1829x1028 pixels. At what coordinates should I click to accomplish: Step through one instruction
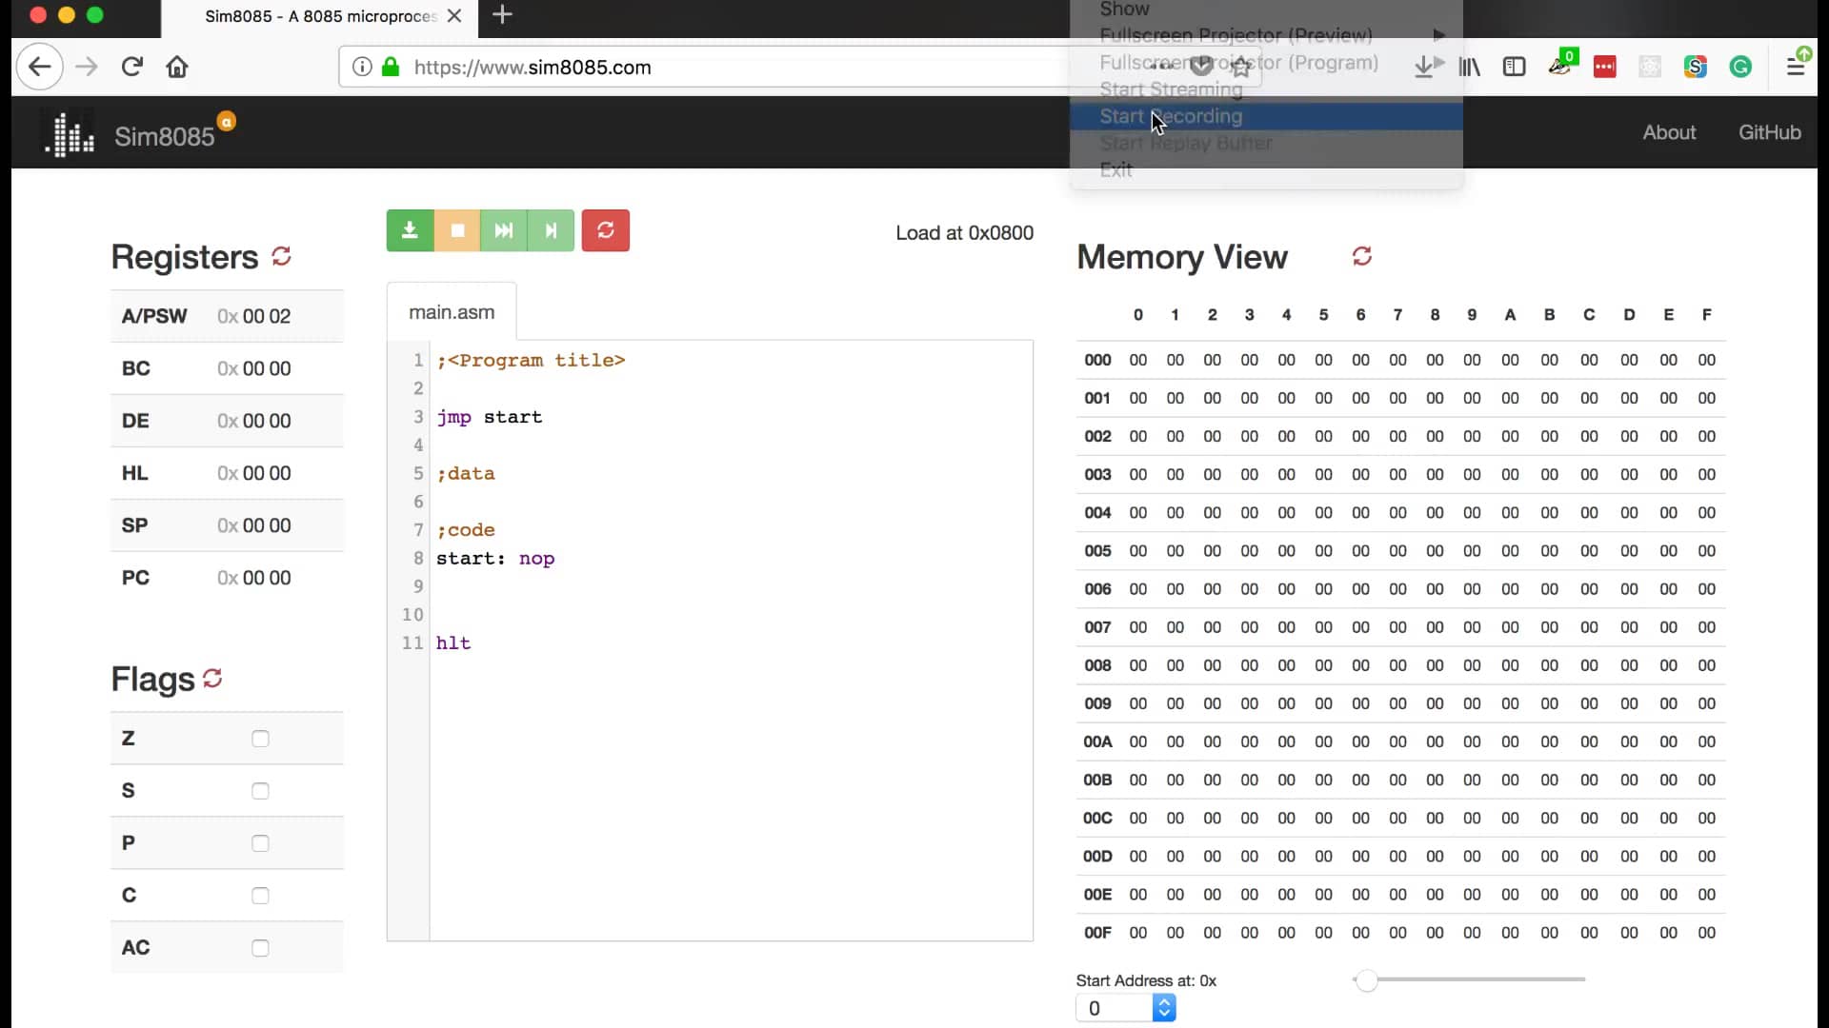551,230
